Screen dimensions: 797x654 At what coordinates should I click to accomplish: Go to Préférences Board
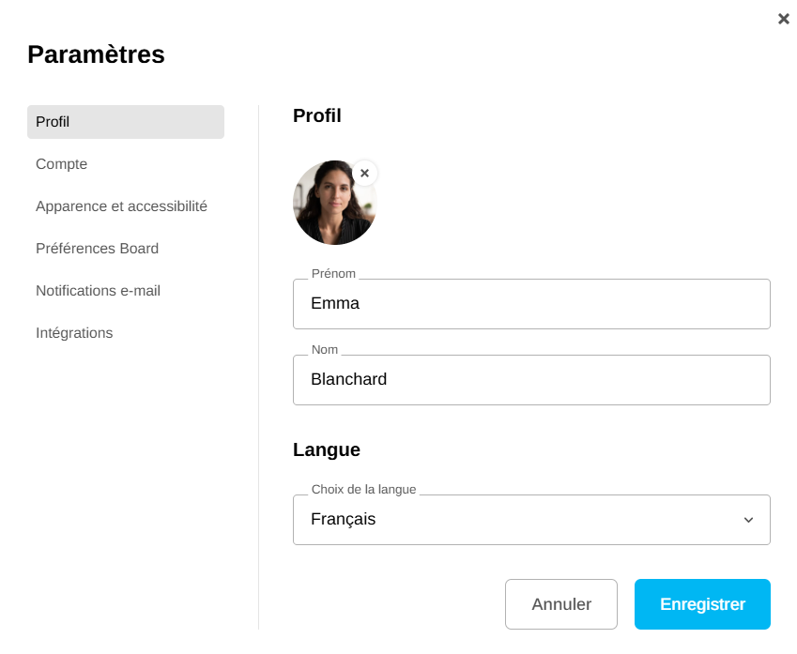pyautogui.click(x=97, y=249)
